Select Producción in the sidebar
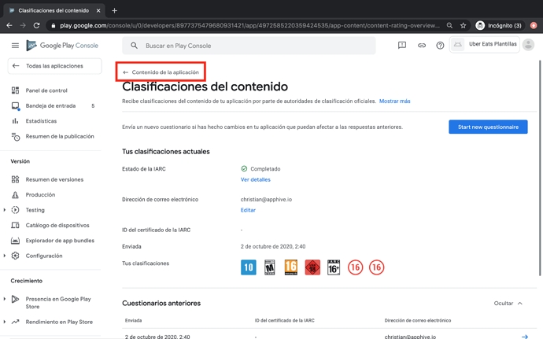The image size is (543, 339). pyautogui.click(x=40, y=194)
